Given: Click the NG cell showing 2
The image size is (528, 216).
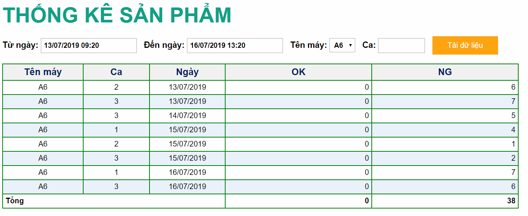Looking at the screenshot, I should click(x=513, y=158).
